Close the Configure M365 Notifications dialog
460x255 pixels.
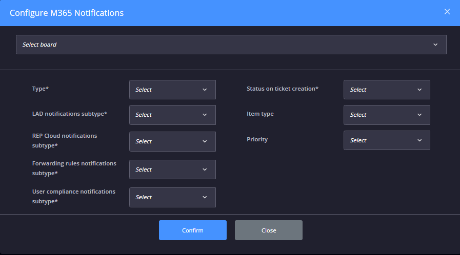(x=447, y=12)
